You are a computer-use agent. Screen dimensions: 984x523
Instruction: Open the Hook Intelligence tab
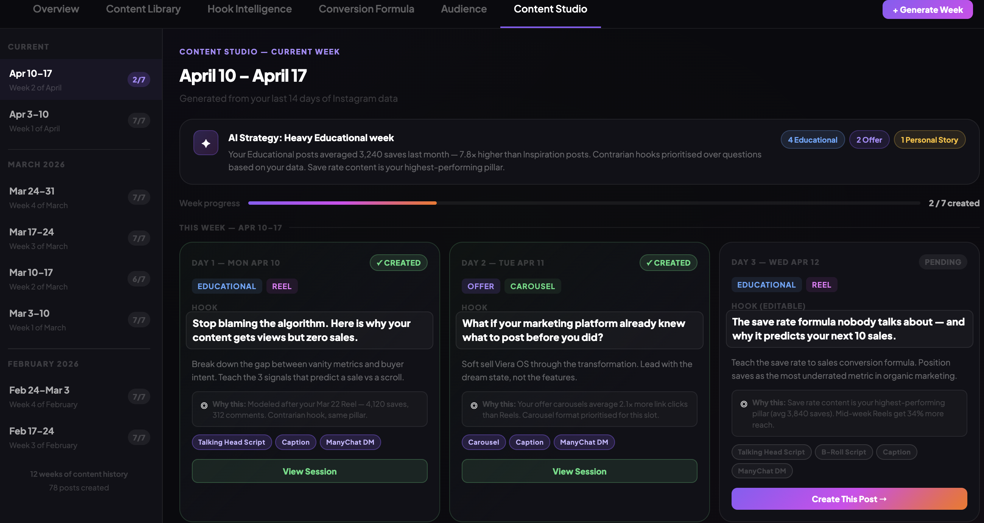249,9
